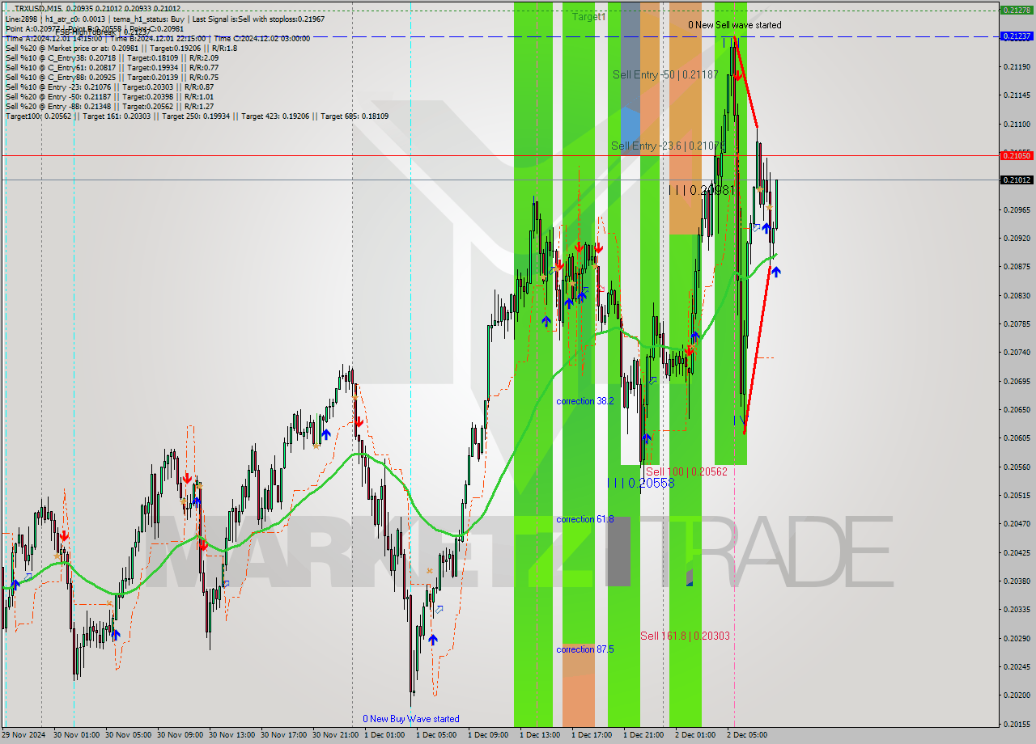The width and height of the screenshot is (1036, 744).
Task: Click the 0.20560 price axis value
Action: [x=1017, y=467]
